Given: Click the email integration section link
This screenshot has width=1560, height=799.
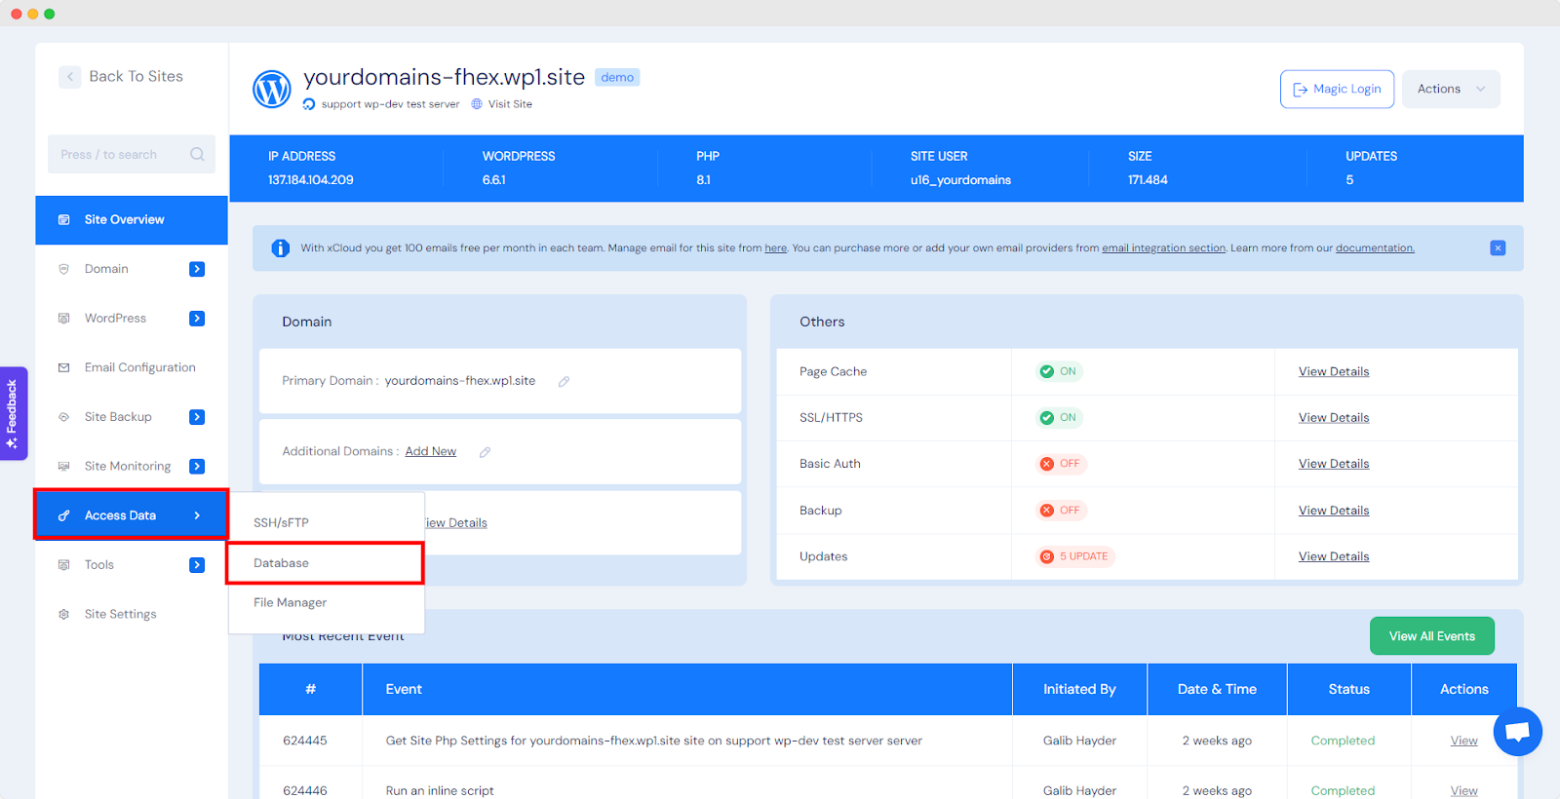Looking at the screenshot, I should [1163, 248].
